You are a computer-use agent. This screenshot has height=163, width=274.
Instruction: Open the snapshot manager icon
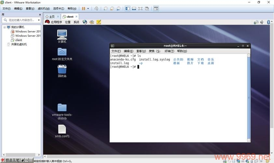pos(118,8)
